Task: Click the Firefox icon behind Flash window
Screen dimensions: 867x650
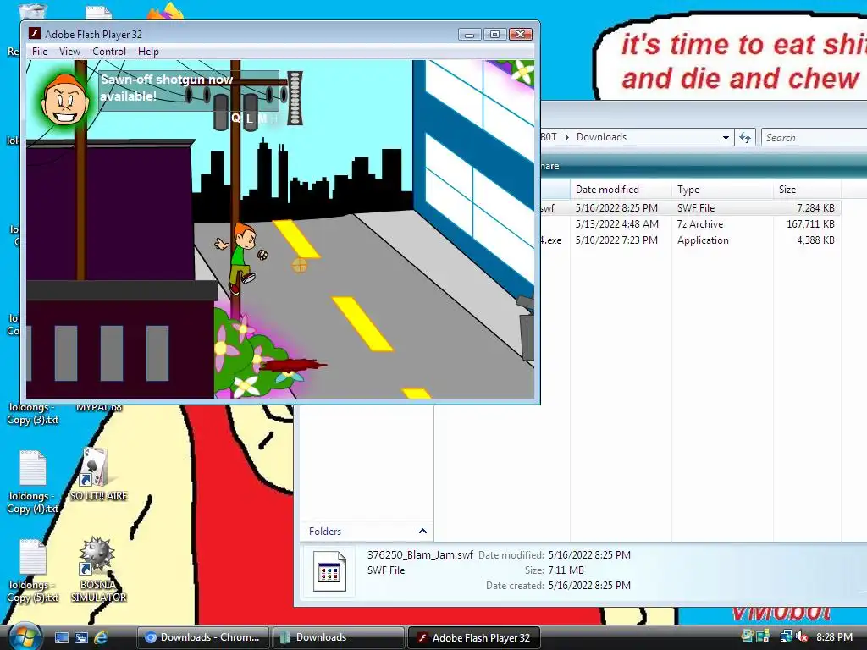Action: [x=166, y=12]
